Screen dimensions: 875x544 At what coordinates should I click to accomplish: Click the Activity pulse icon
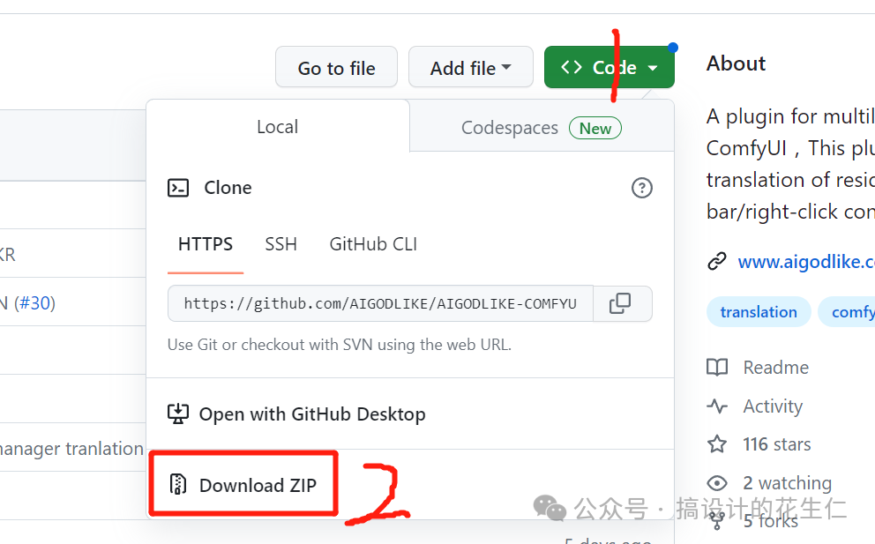click(717, 406)
